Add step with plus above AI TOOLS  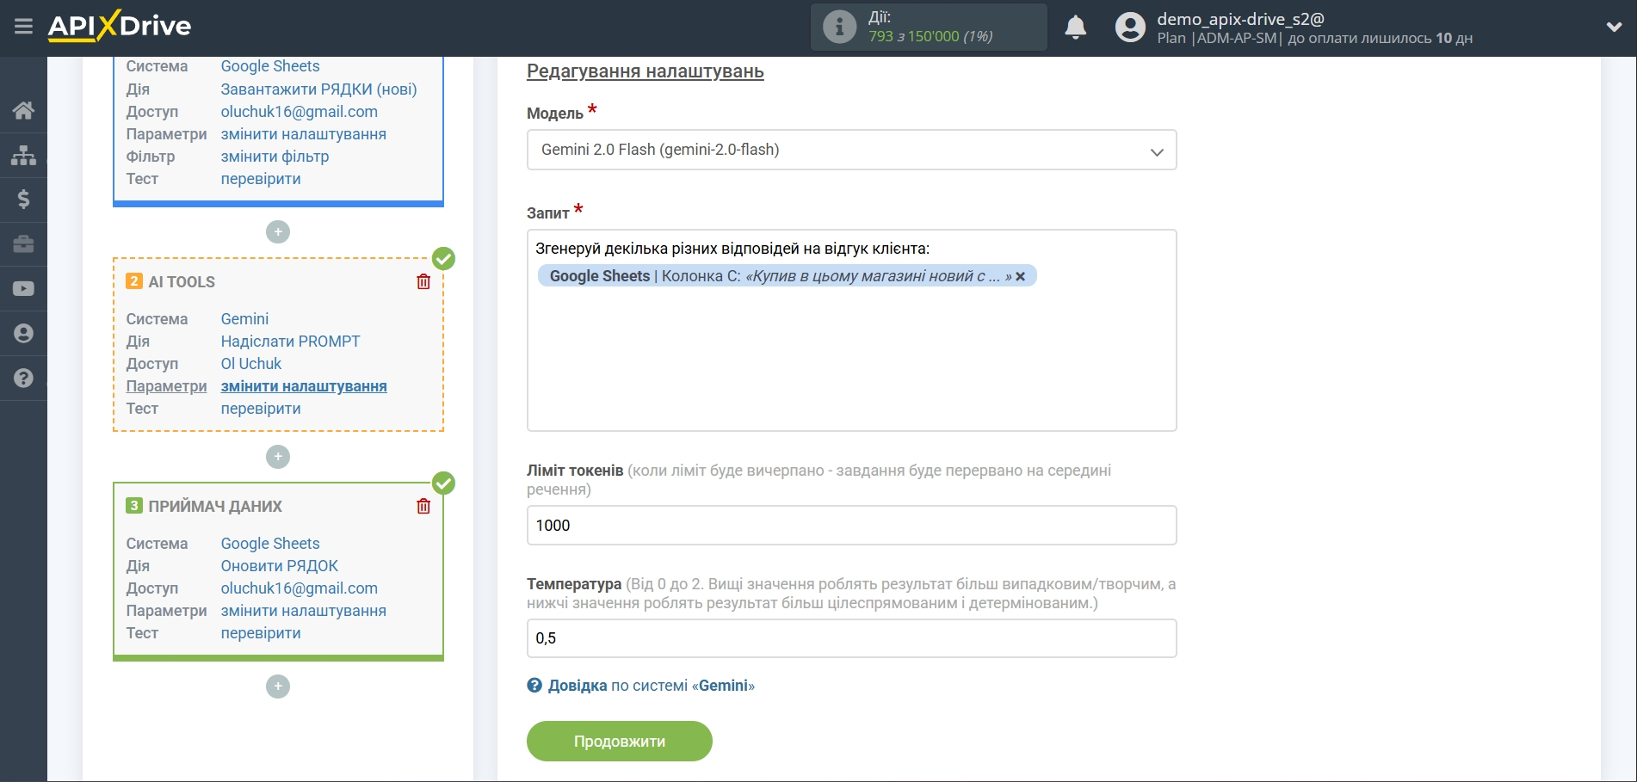coord(278,232)
